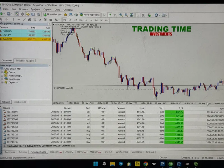Open the Графики menu
This screenshot has width=224, height=168.
click(36, 10)
